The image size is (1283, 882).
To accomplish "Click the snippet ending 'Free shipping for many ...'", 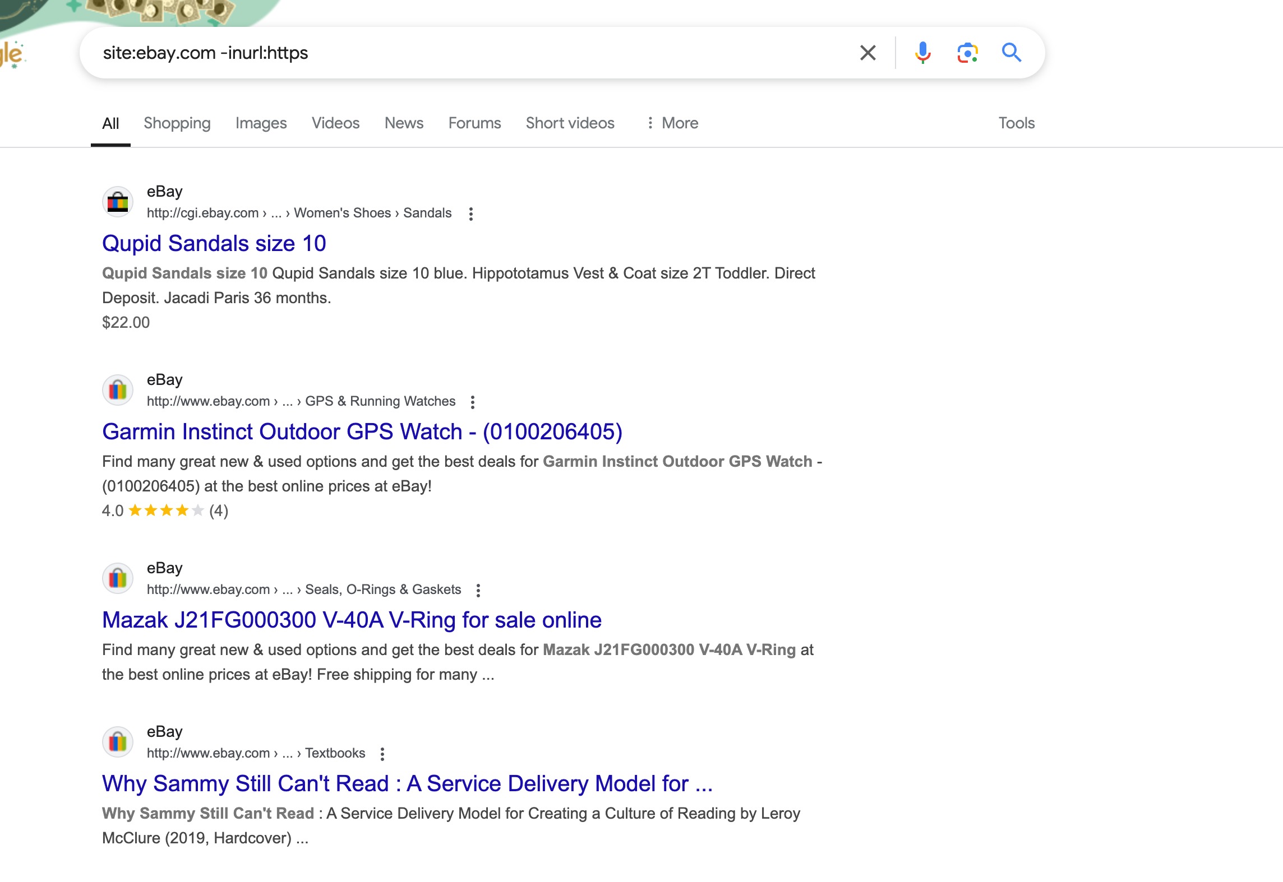I will pos(298,675).
